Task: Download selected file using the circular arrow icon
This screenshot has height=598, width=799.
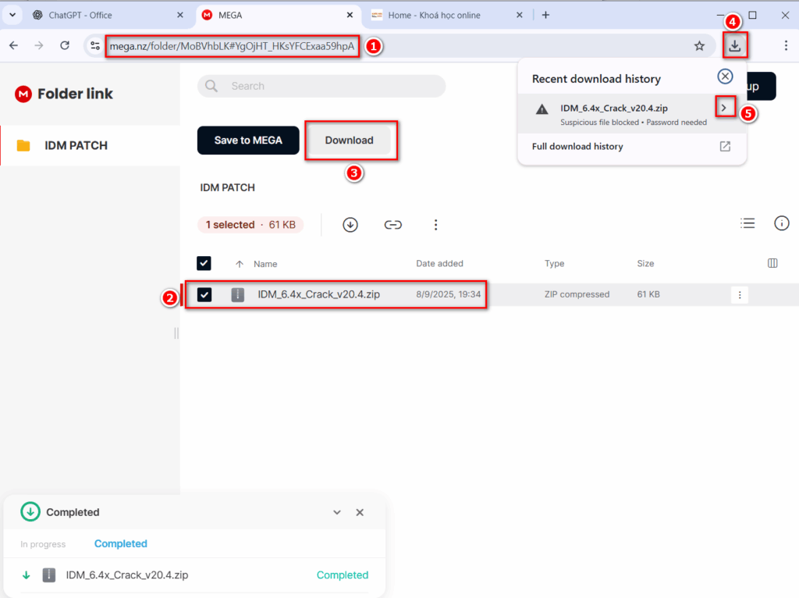Action: point(350,225)
